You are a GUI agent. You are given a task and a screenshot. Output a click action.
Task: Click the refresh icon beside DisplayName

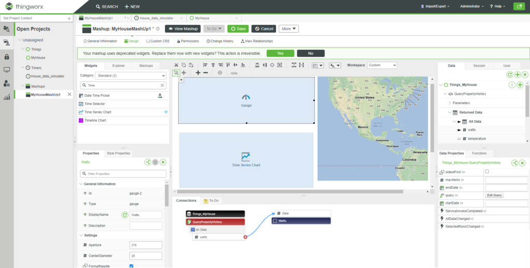click(125, 215)
